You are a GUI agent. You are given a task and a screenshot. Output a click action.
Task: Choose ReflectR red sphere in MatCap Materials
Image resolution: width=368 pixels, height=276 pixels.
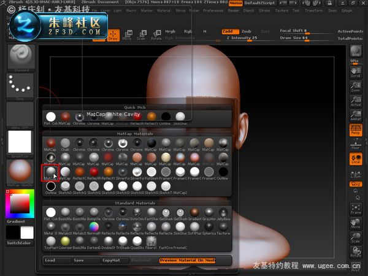[x=94, y=174]
